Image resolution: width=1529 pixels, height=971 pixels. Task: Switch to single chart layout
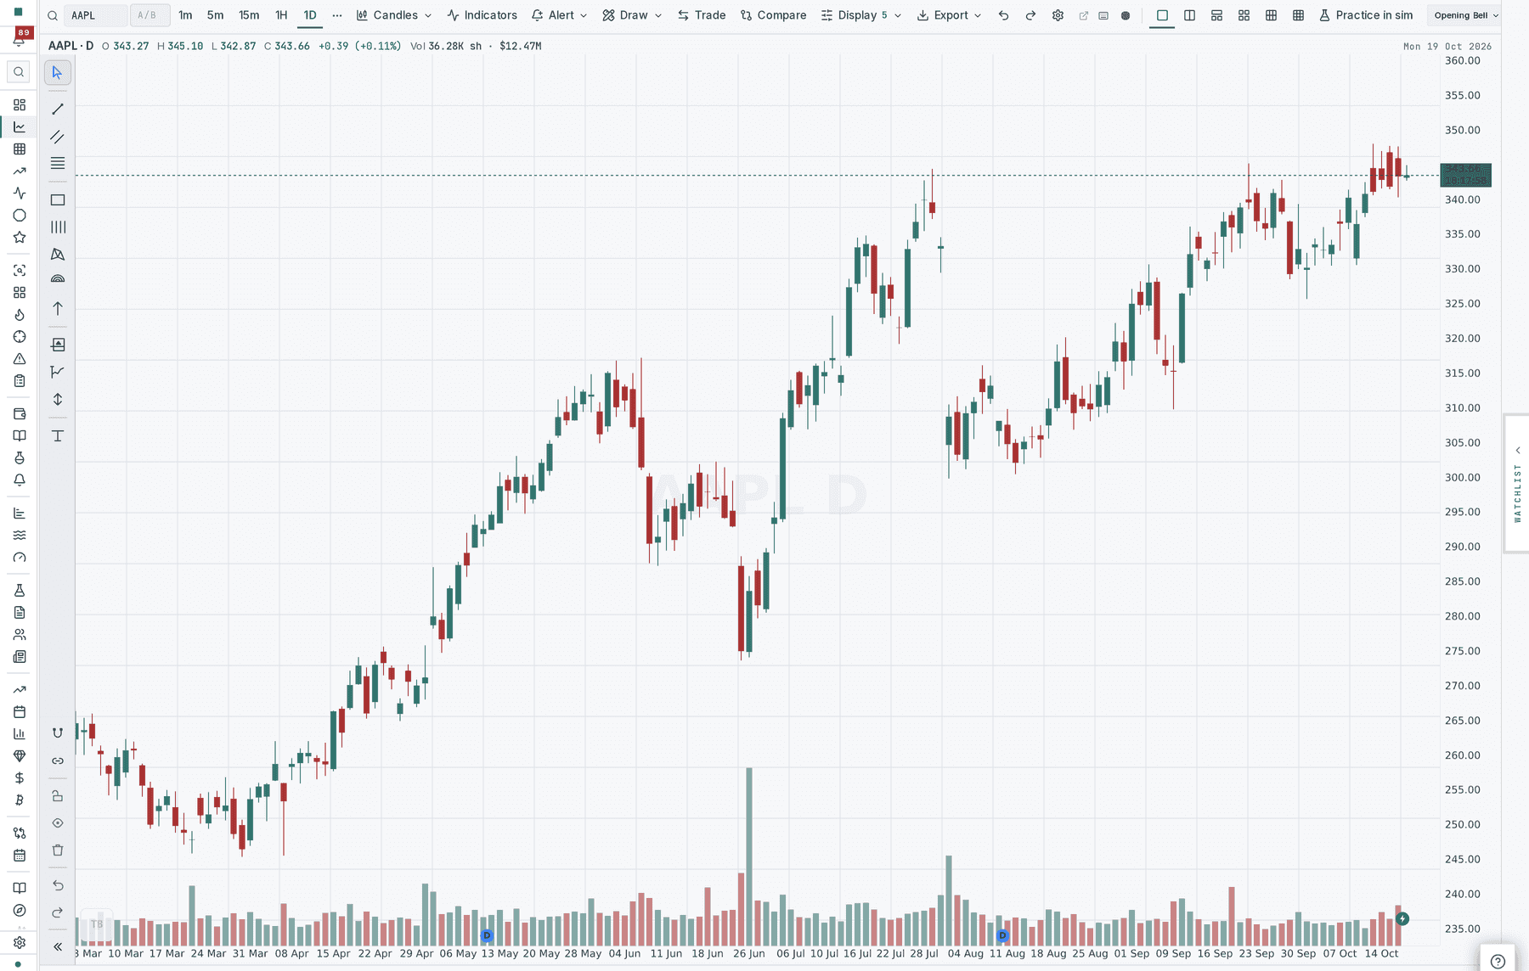pos(1162,15)
